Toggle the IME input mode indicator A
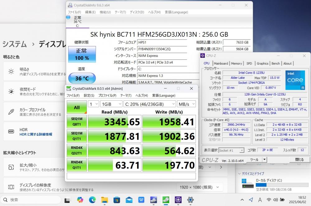The height and width of the screenshot is (206, 311). (x=260, y=200)
